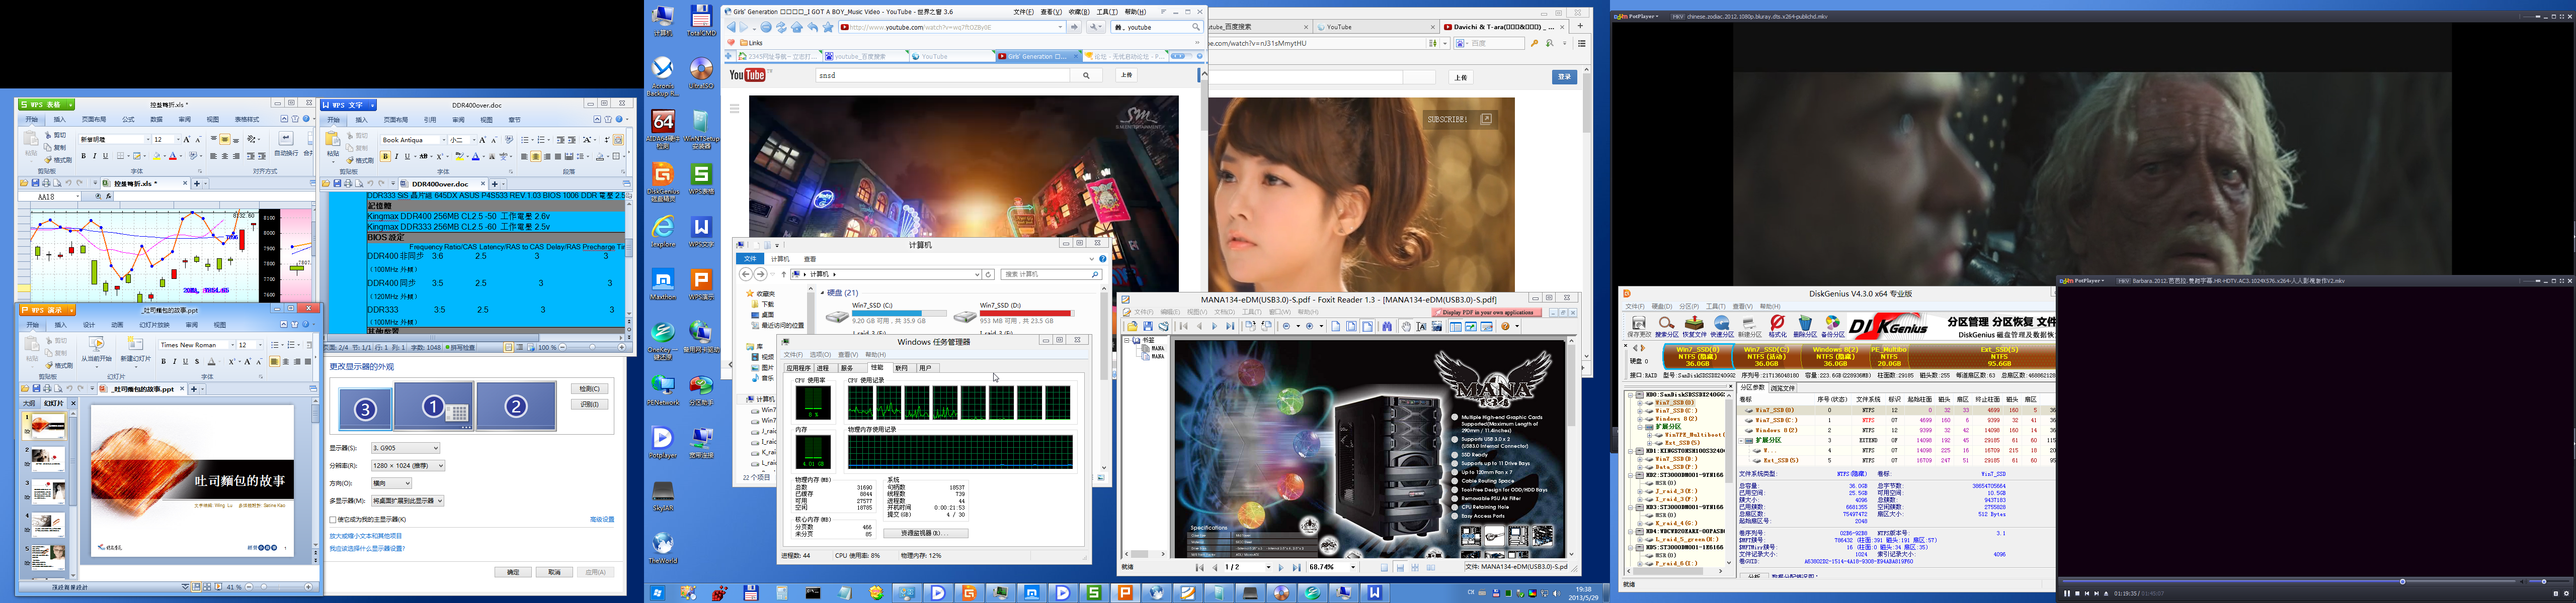
Task: Click PotPlayer volume slider in Barbara window
Action: coord(2549,581)
